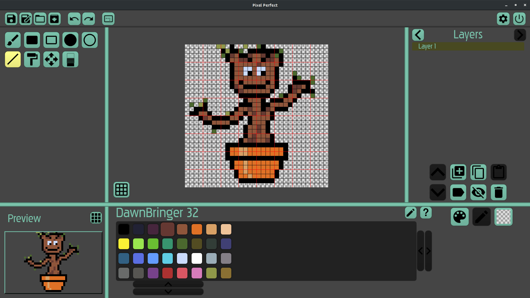Open the palette help button
The width and height of the screenshot is (530, 298).
(426, 213)
